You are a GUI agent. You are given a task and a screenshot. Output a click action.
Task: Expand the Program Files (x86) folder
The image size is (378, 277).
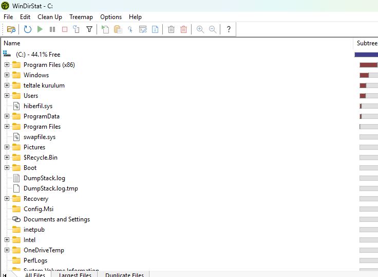[x=7, y=64]
